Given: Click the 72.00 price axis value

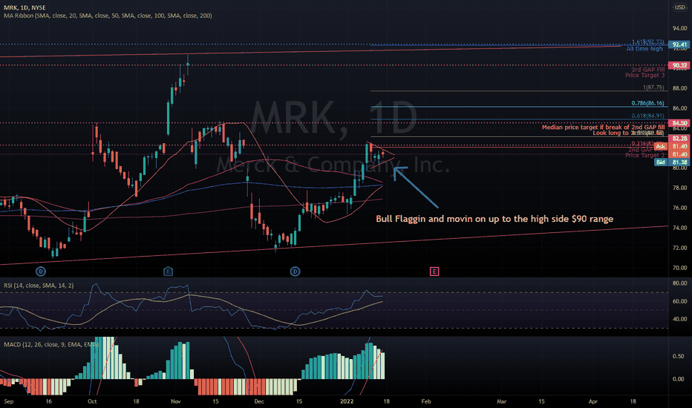Looking at the screenshot, I should tap(679, 248).
